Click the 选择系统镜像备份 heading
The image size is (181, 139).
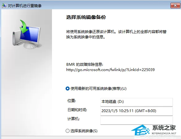tap(86, 17)
